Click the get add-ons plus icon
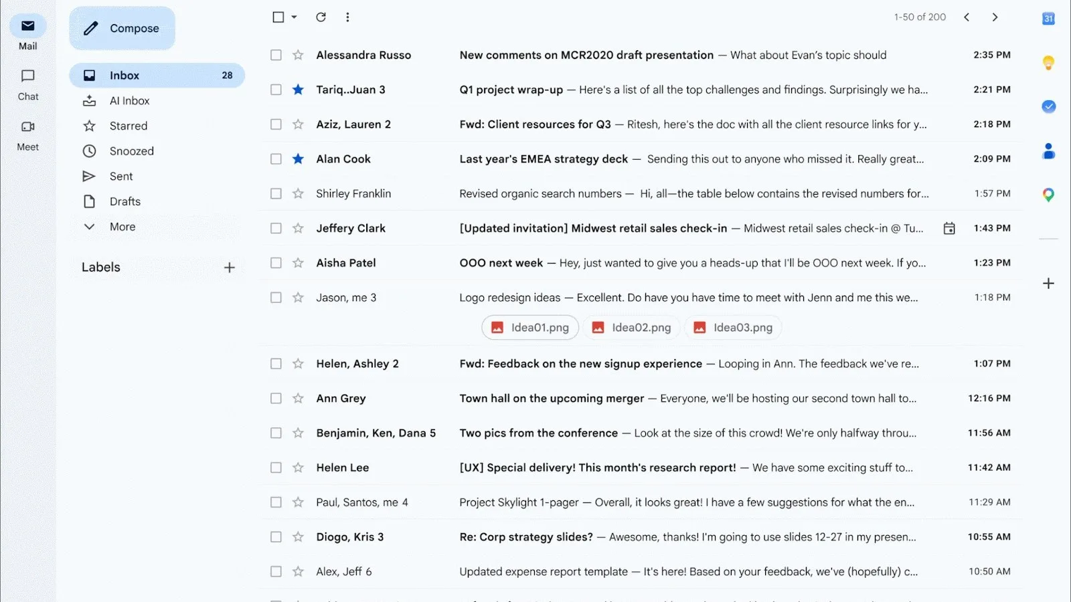The height and width of the screenshot is (602, 1071). [x=1048, y=284]
